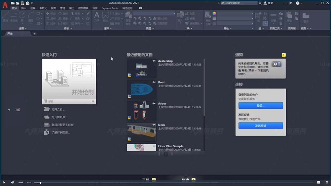Open the Express Tools ribbon tab
Image resolution: width=331 pixels, height=186 pixels.
[x=110, y=8]
